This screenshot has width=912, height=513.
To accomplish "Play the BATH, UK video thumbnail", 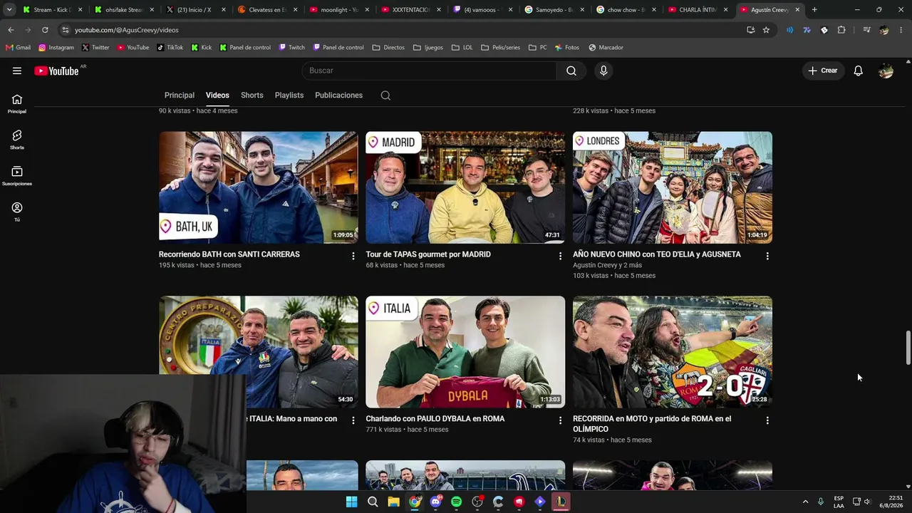I will point(259,187).
